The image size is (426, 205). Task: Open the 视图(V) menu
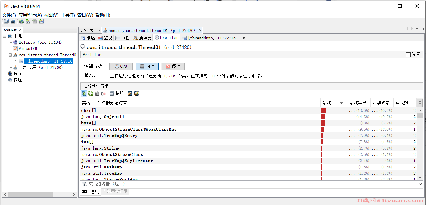pyautogui.click(x=51, y=15)
